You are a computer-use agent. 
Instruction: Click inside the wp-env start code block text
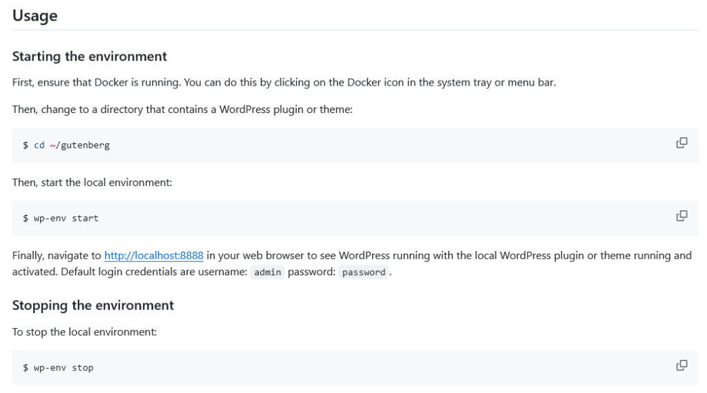tap(66, 219)
